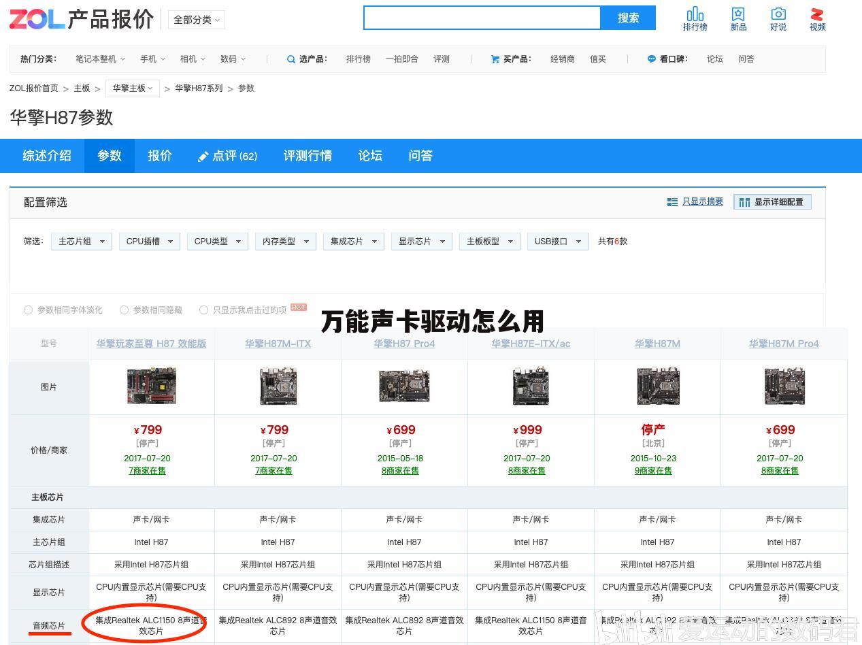This screenshot has width=862, height=645.
Task: Open the 内存类型 filter dropdown
Action: (286, 242)
